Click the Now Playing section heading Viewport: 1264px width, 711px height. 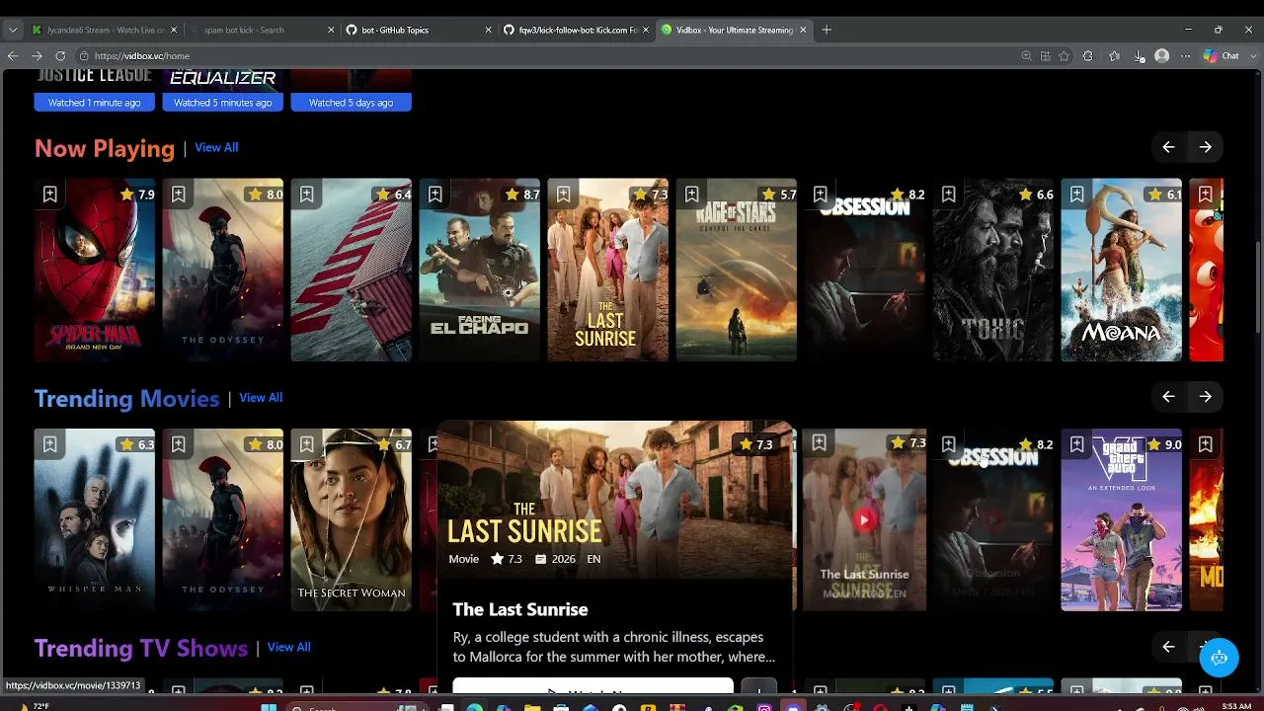[105, 148]
